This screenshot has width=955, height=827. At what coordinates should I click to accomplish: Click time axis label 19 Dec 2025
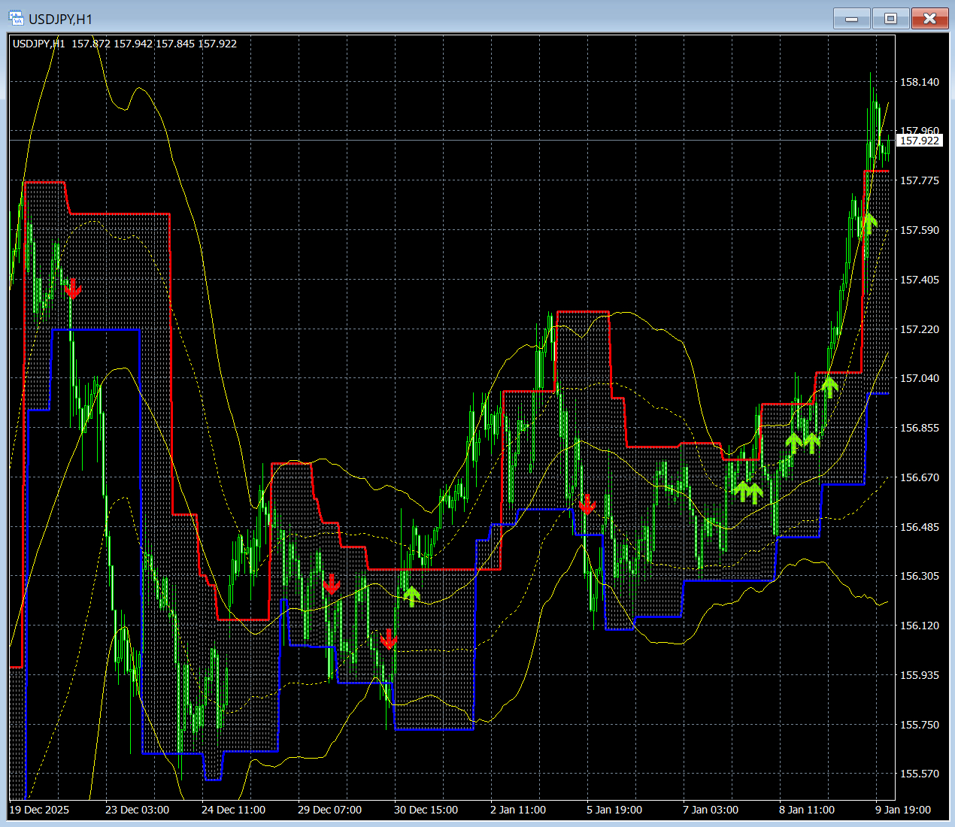(39, 810)
